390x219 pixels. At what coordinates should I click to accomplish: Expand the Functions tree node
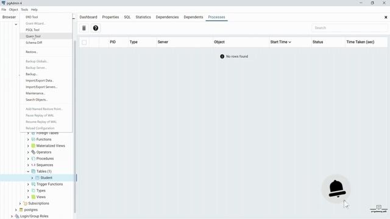coord(28,139)
